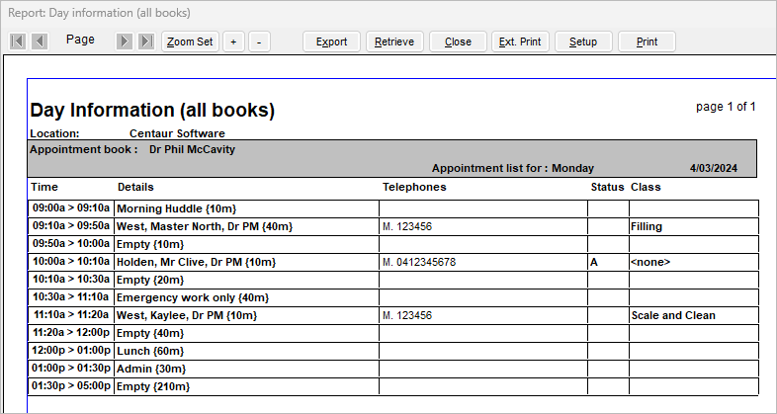
Task: Print the report with Print button
Action: click(647, 41)
